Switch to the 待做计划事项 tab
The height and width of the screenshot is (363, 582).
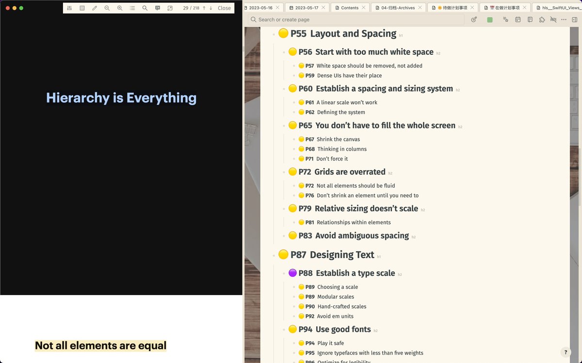(453, 8)
